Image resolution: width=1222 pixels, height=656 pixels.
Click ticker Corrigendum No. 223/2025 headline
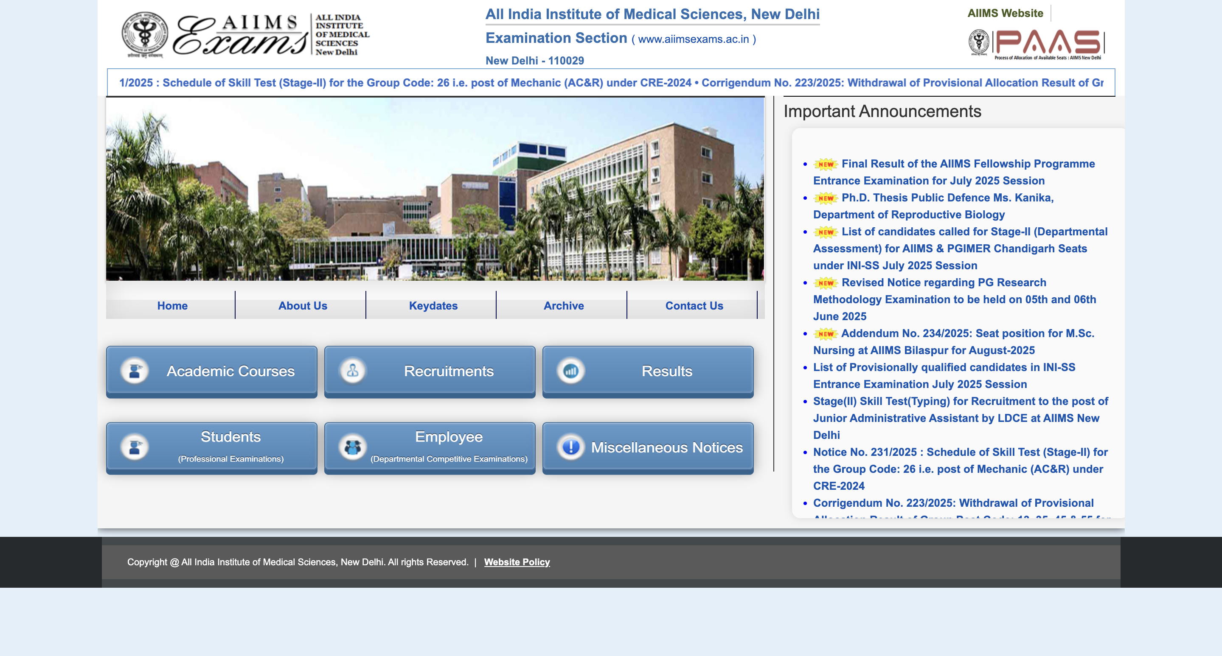pos(902,83)
